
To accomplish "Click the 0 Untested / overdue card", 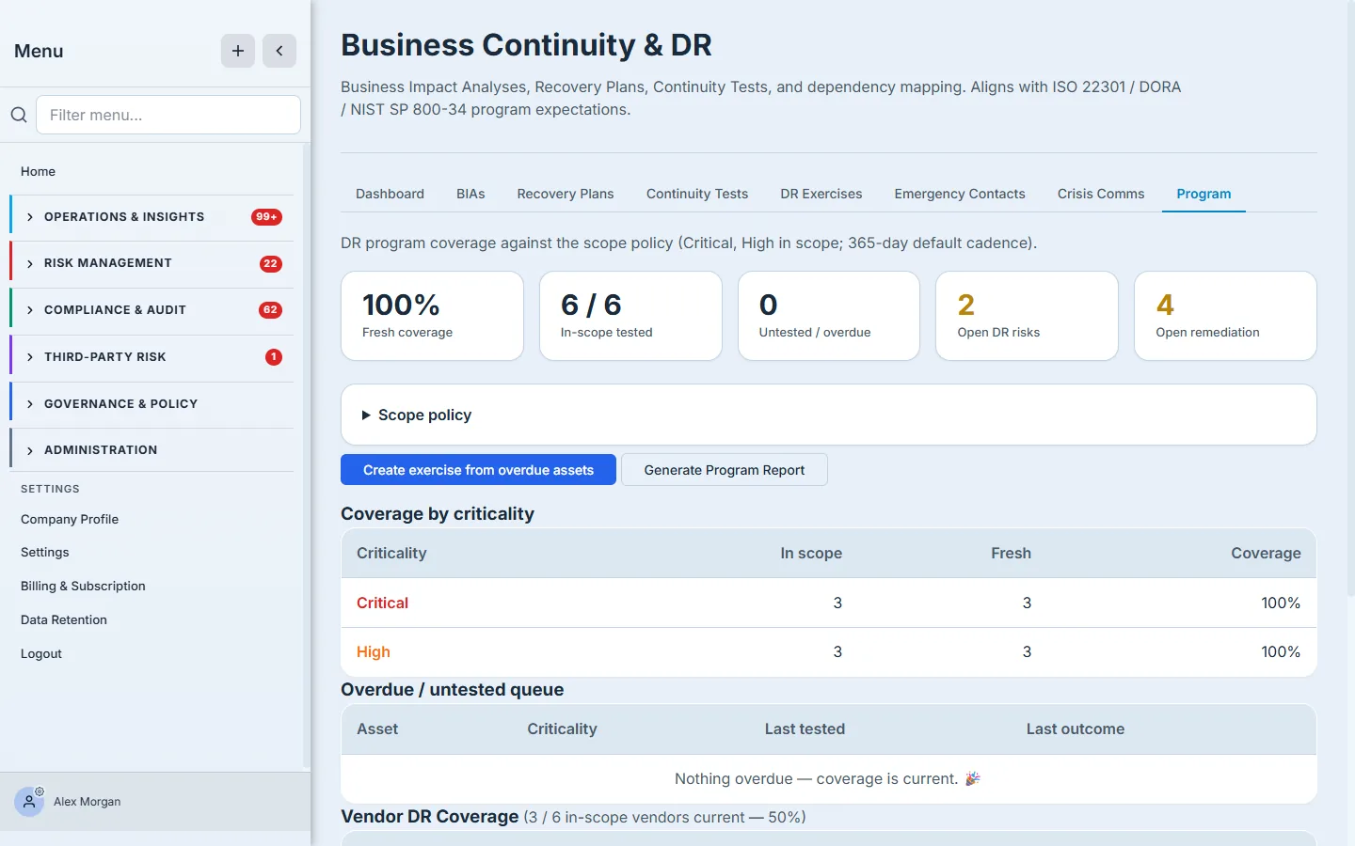I will point(829,316).
